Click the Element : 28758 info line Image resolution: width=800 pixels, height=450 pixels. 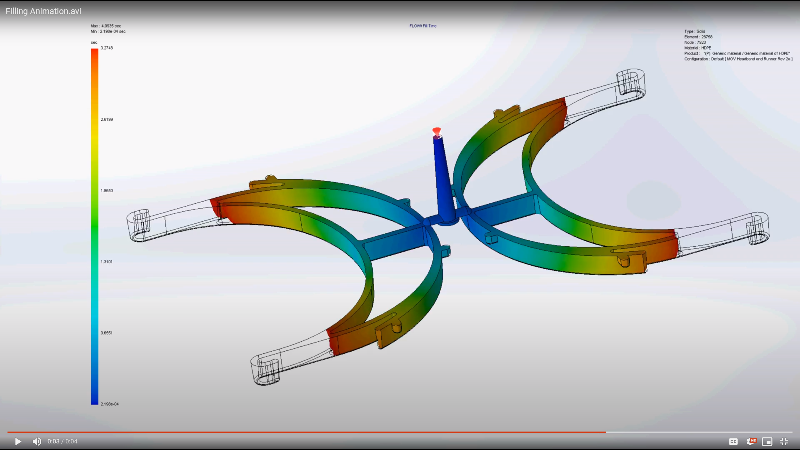click(698, 37)
